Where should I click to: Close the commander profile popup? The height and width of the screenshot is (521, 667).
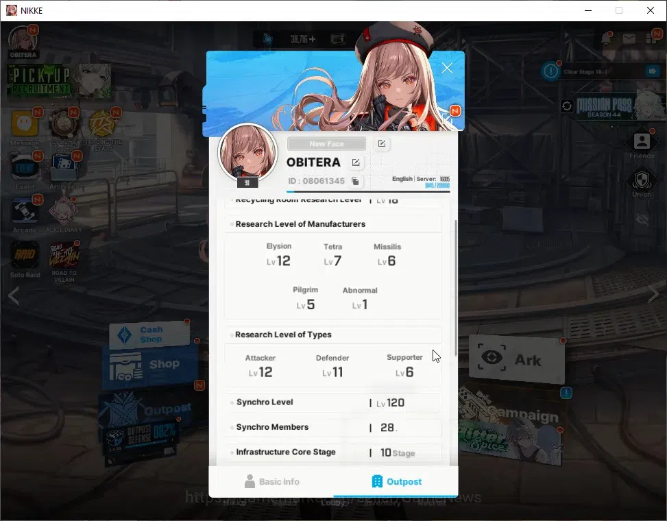click(x=447, y=68)
